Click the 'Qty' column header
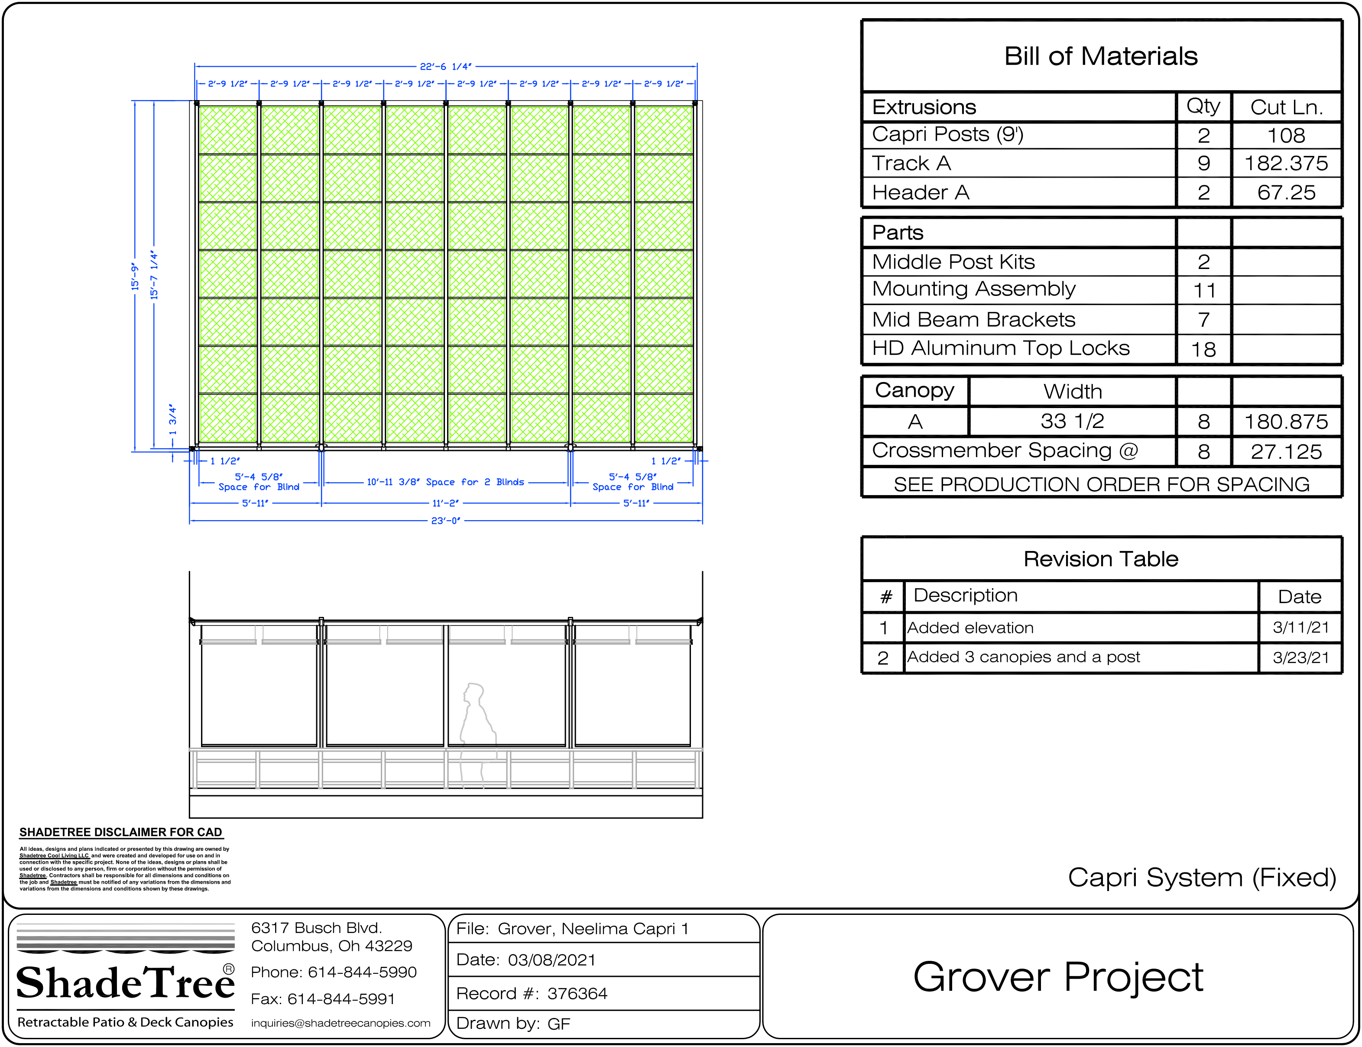Image resolution: width=1362 pixels, height=1047 pixels. 1203,107
